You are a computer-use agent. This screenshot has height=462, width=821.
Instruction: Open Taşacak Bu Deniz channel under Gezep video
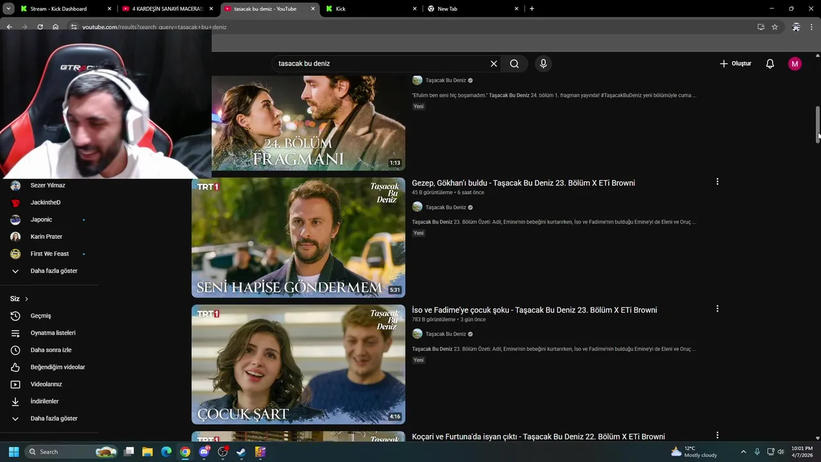pos(445,207)
